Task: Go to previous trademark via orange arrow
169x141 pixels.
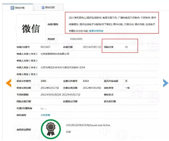Action: tap(8, 83)
